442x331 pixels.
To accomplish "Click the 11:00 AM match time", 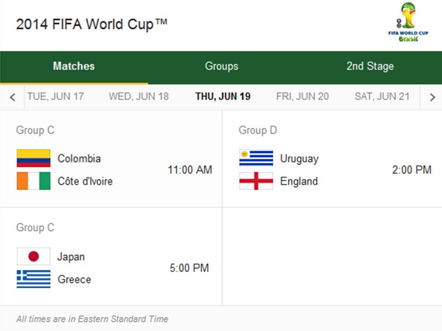I will point(190,170).
